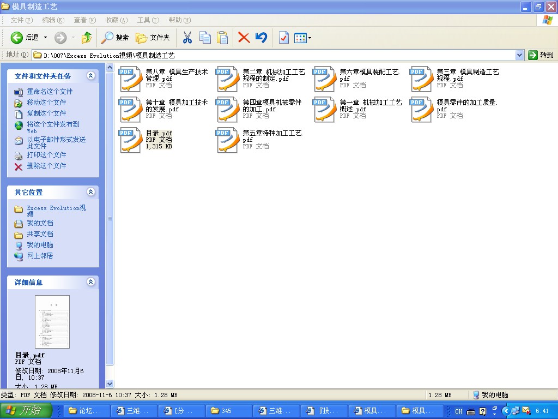Select 第四章模具机械零件的加工.pdf icon
558x419 pixels.
click(x=227, y=109)
